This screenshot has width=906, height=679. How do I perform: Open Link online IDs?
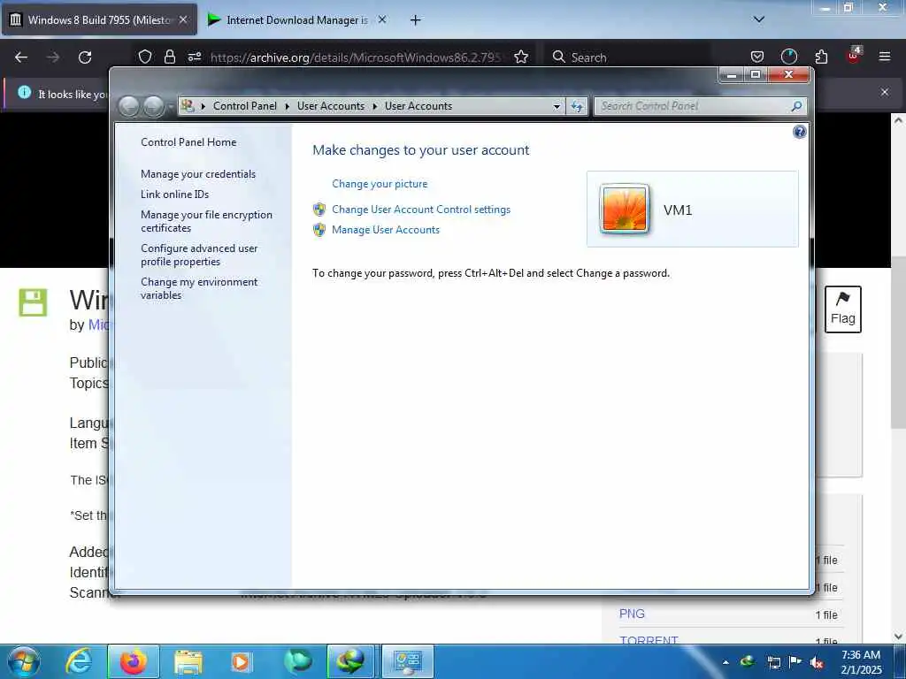[174, 194]
